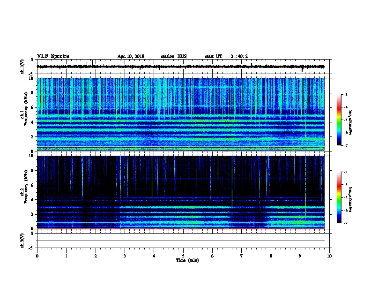Click the "-7" label on ch.1 colorbar

345,145
